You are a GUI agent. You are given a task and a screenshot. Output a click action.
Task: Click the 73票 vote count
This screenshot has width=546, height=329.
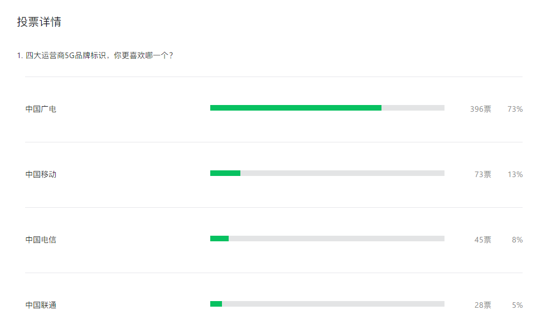click(482, 174)
